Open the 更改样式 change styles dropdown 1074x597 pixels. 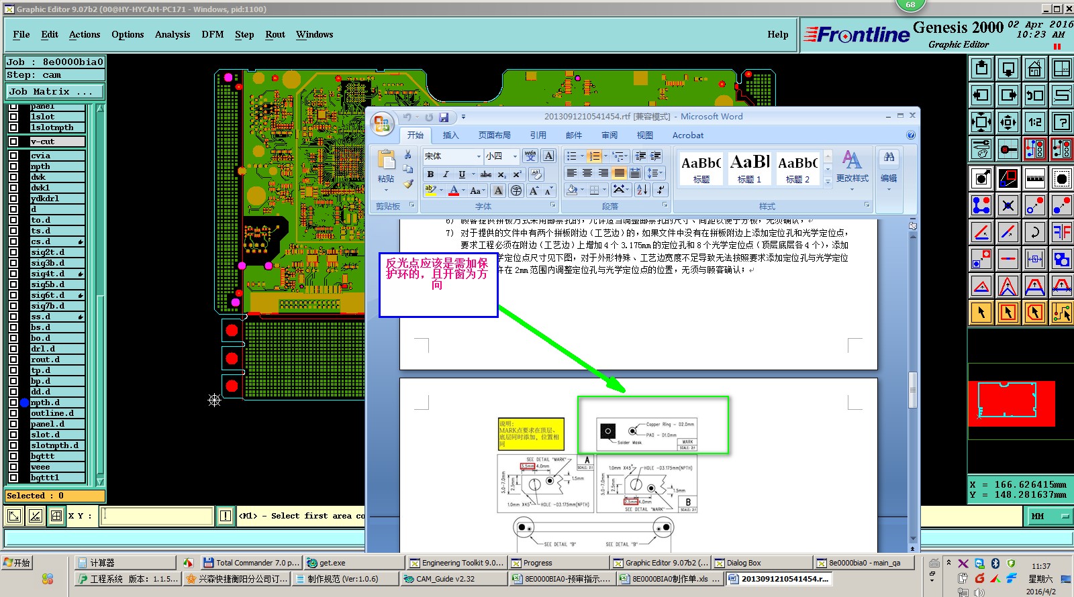point(852,170)
